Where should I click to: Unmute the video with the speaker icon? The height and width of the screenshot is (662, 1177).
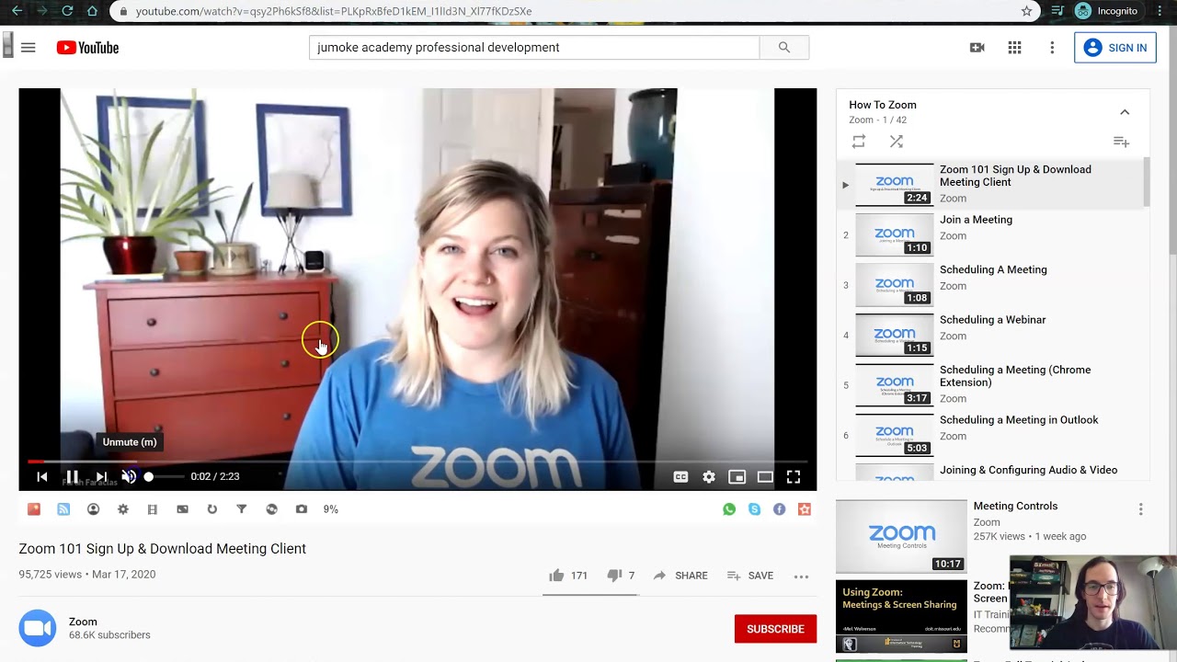(129, 476)
